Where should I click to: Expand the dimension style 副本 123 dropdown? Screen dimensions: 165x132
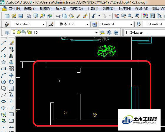[x=87, y=24]
